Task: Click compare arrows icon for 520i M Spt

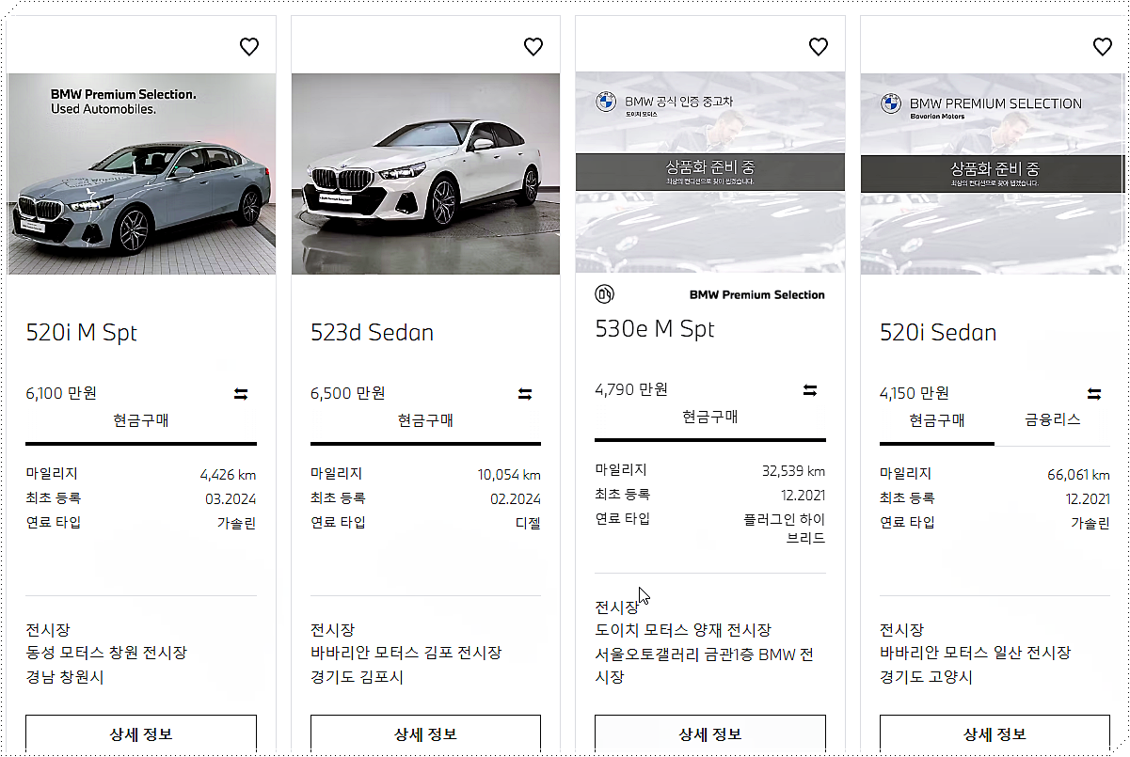Action: click(241, 394)
